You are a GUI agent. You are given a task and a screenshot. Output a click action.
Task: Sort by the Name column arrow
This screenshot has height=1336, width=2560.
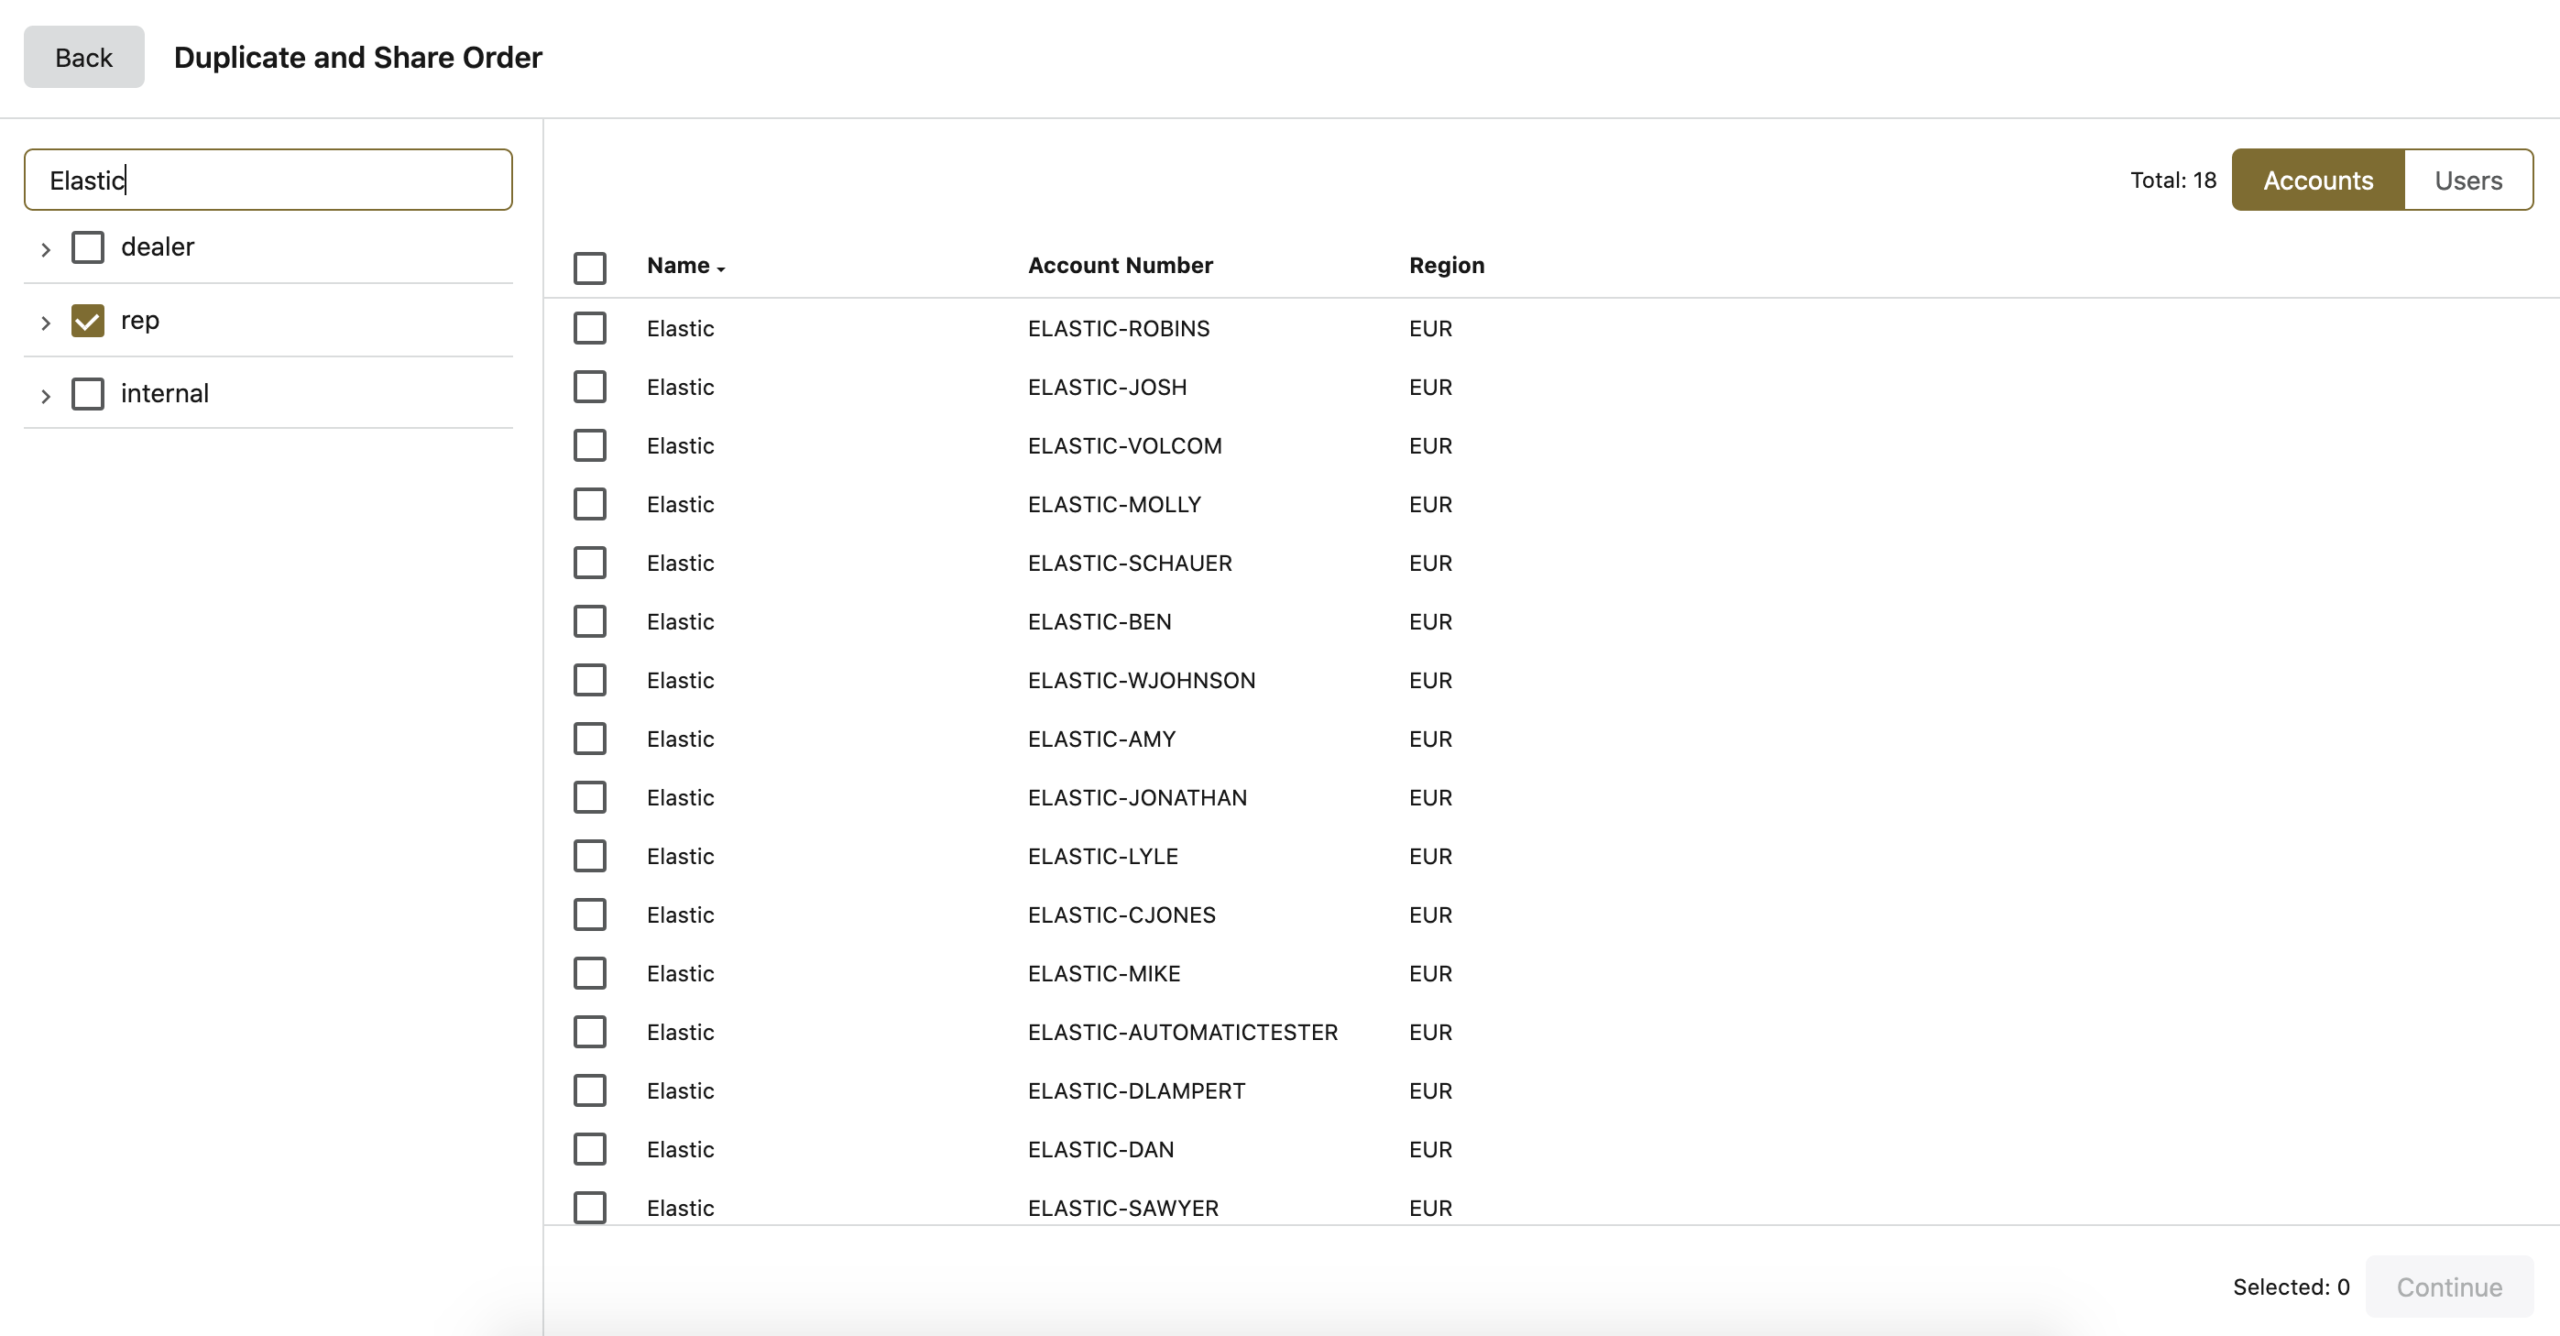point(720,268)
